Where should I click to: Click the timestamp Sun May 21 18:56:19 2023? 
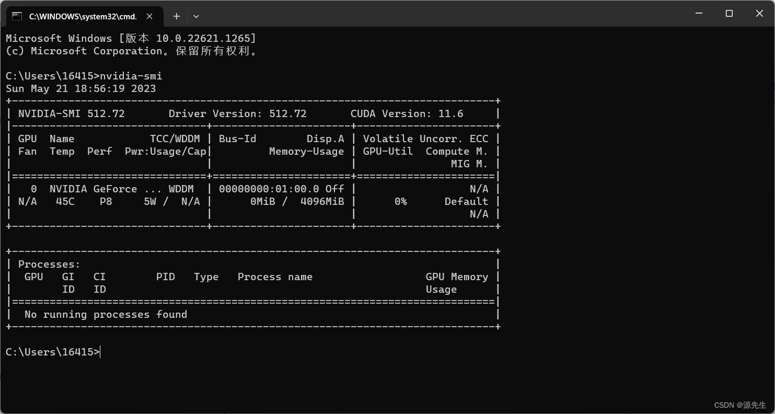click(81, 88)
